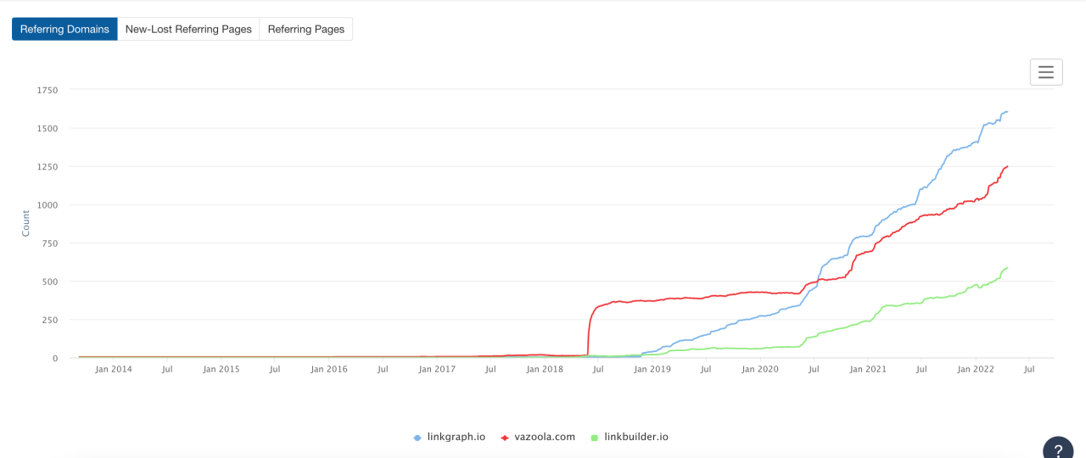Open the New-Lost Referring Pages tab
The width and height of the screenshot is (1086, 458).
[x=188, y=29]
